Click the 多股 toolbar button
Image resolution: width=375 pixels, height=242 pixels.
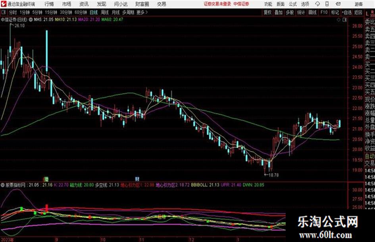[x=290, y=12]
